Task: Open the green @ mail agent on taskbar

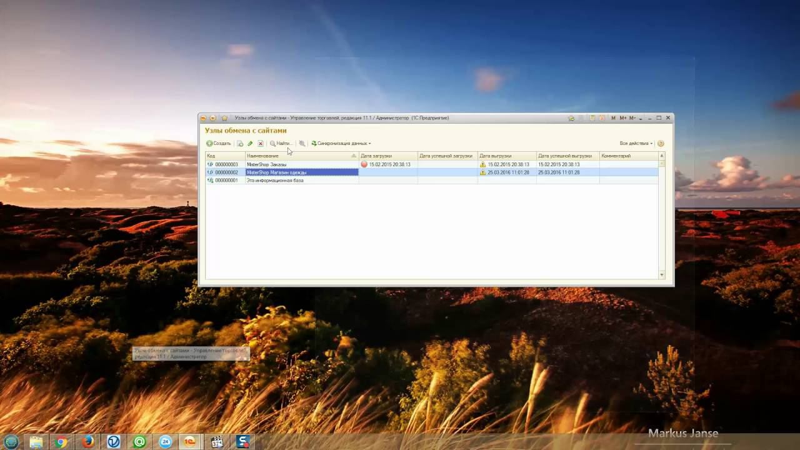Action: click(139, 442)
